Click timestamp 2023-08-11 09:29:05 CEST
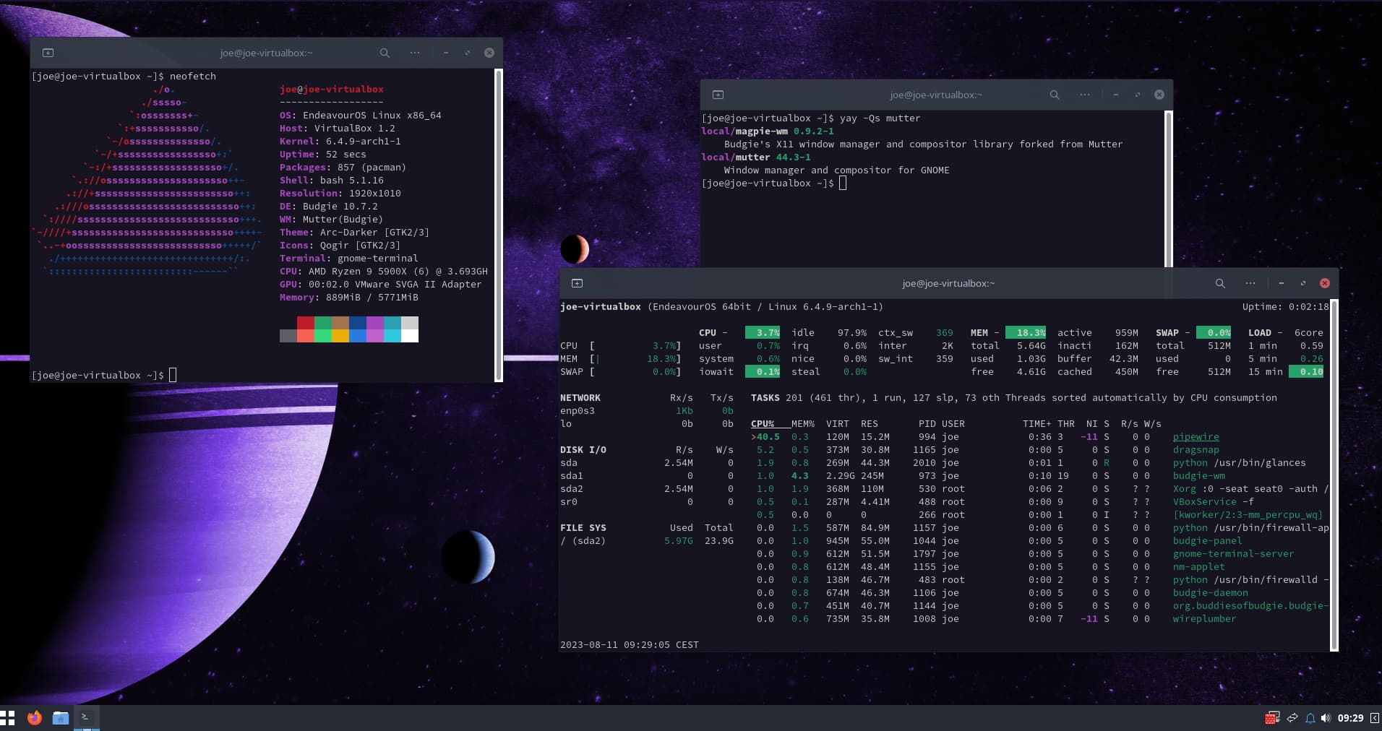Screen dimensions: 1382x731 coord(630,645)
